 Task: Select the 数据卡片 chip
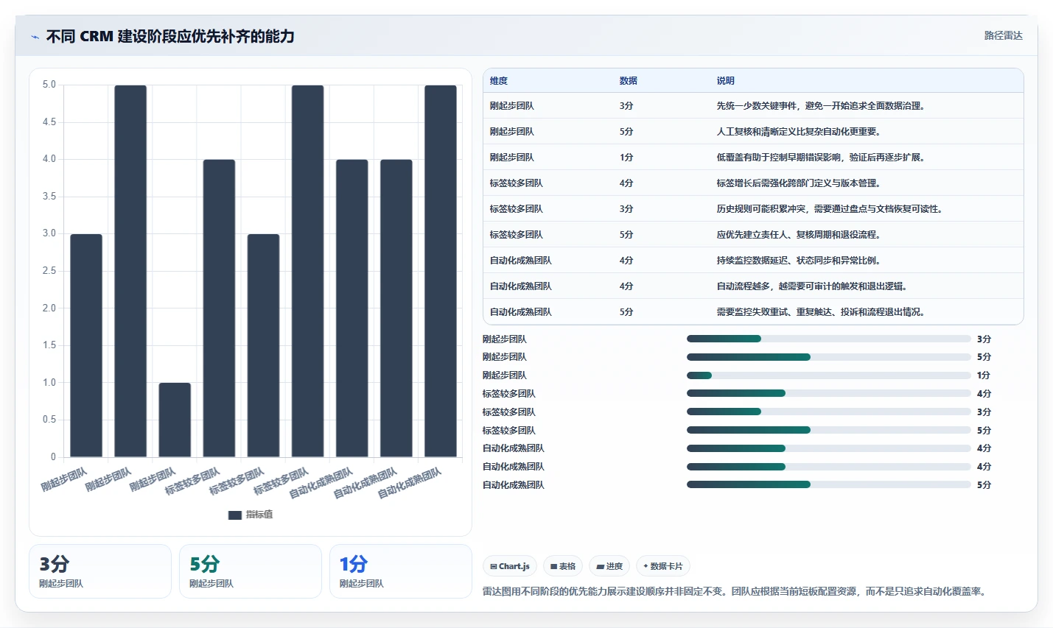coord(662,566)
